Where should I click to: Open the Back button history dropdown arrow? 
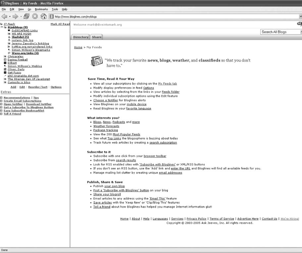tap(10, 17)
